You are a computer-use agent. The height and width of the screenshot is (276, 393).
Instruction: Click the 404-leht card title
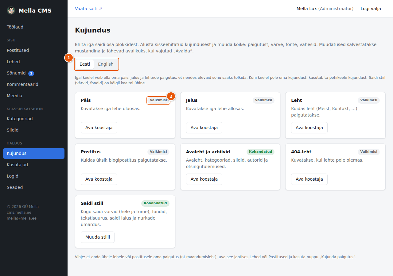(x=301, y=152)
